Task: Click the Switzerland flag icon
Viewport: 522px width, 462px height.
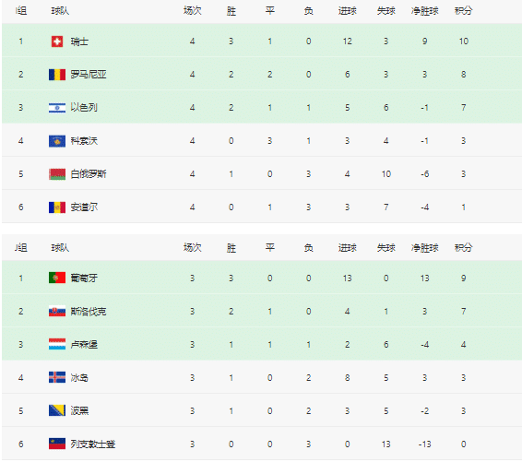Action: point(57,41)
